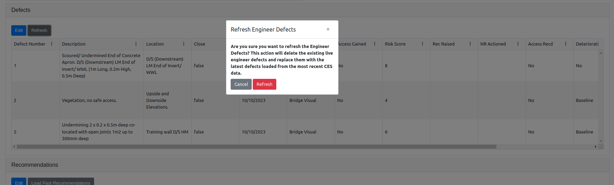Viewport: 614px width, 185px height.
Task: Click Load Past Recommendations button
Action: tap(61, 182)
